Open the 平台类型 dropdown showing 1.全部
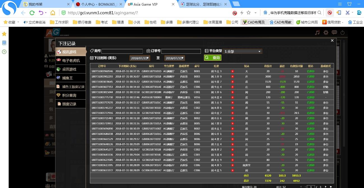 [243, 51]
